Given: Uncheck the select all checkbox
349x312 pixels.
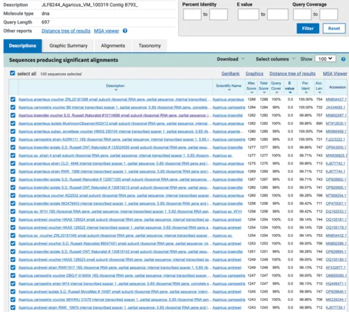Looking at the screenshot, I should pos(13,73).
